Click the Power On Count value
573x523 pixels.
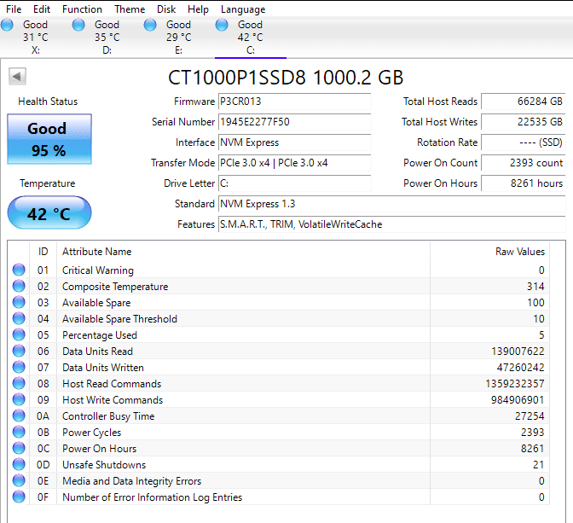click(x=523, y=163)
